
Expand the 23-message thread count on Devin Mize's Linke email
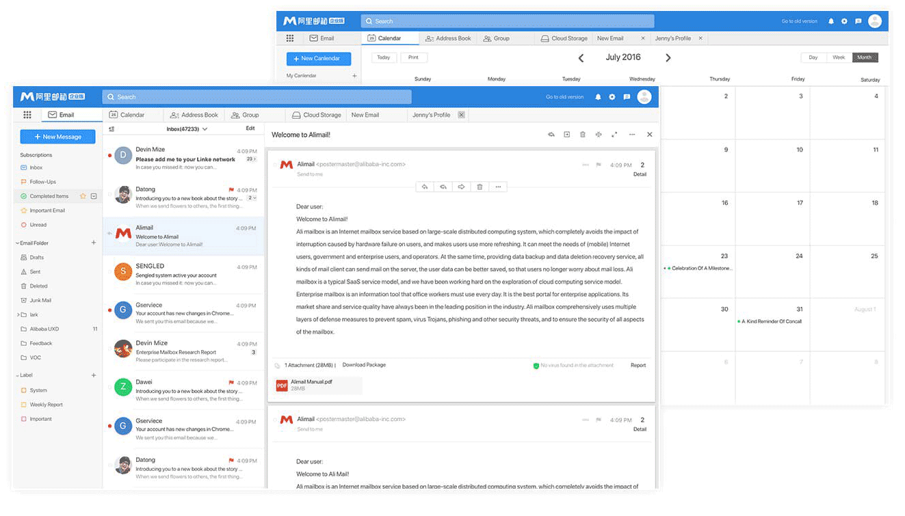click(x=251, y=159)
